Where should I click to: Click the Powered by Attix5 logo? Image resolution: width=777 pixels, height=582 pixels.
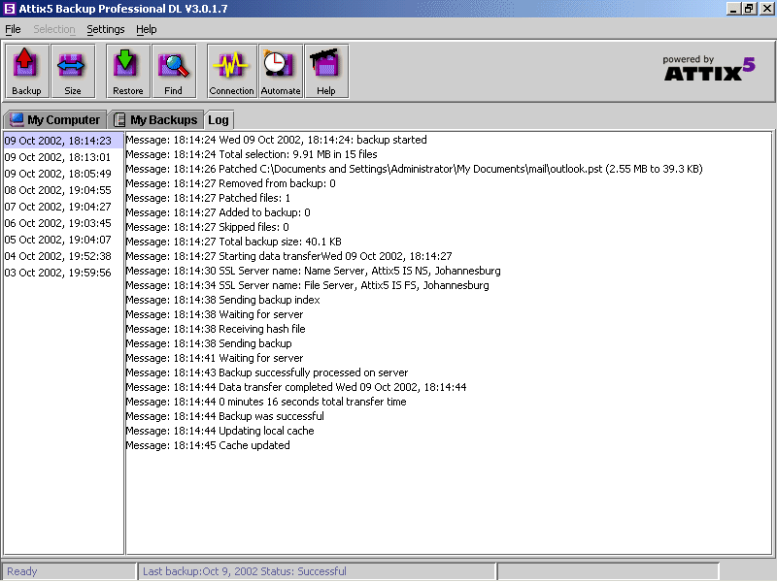click(x=708, y=68)
